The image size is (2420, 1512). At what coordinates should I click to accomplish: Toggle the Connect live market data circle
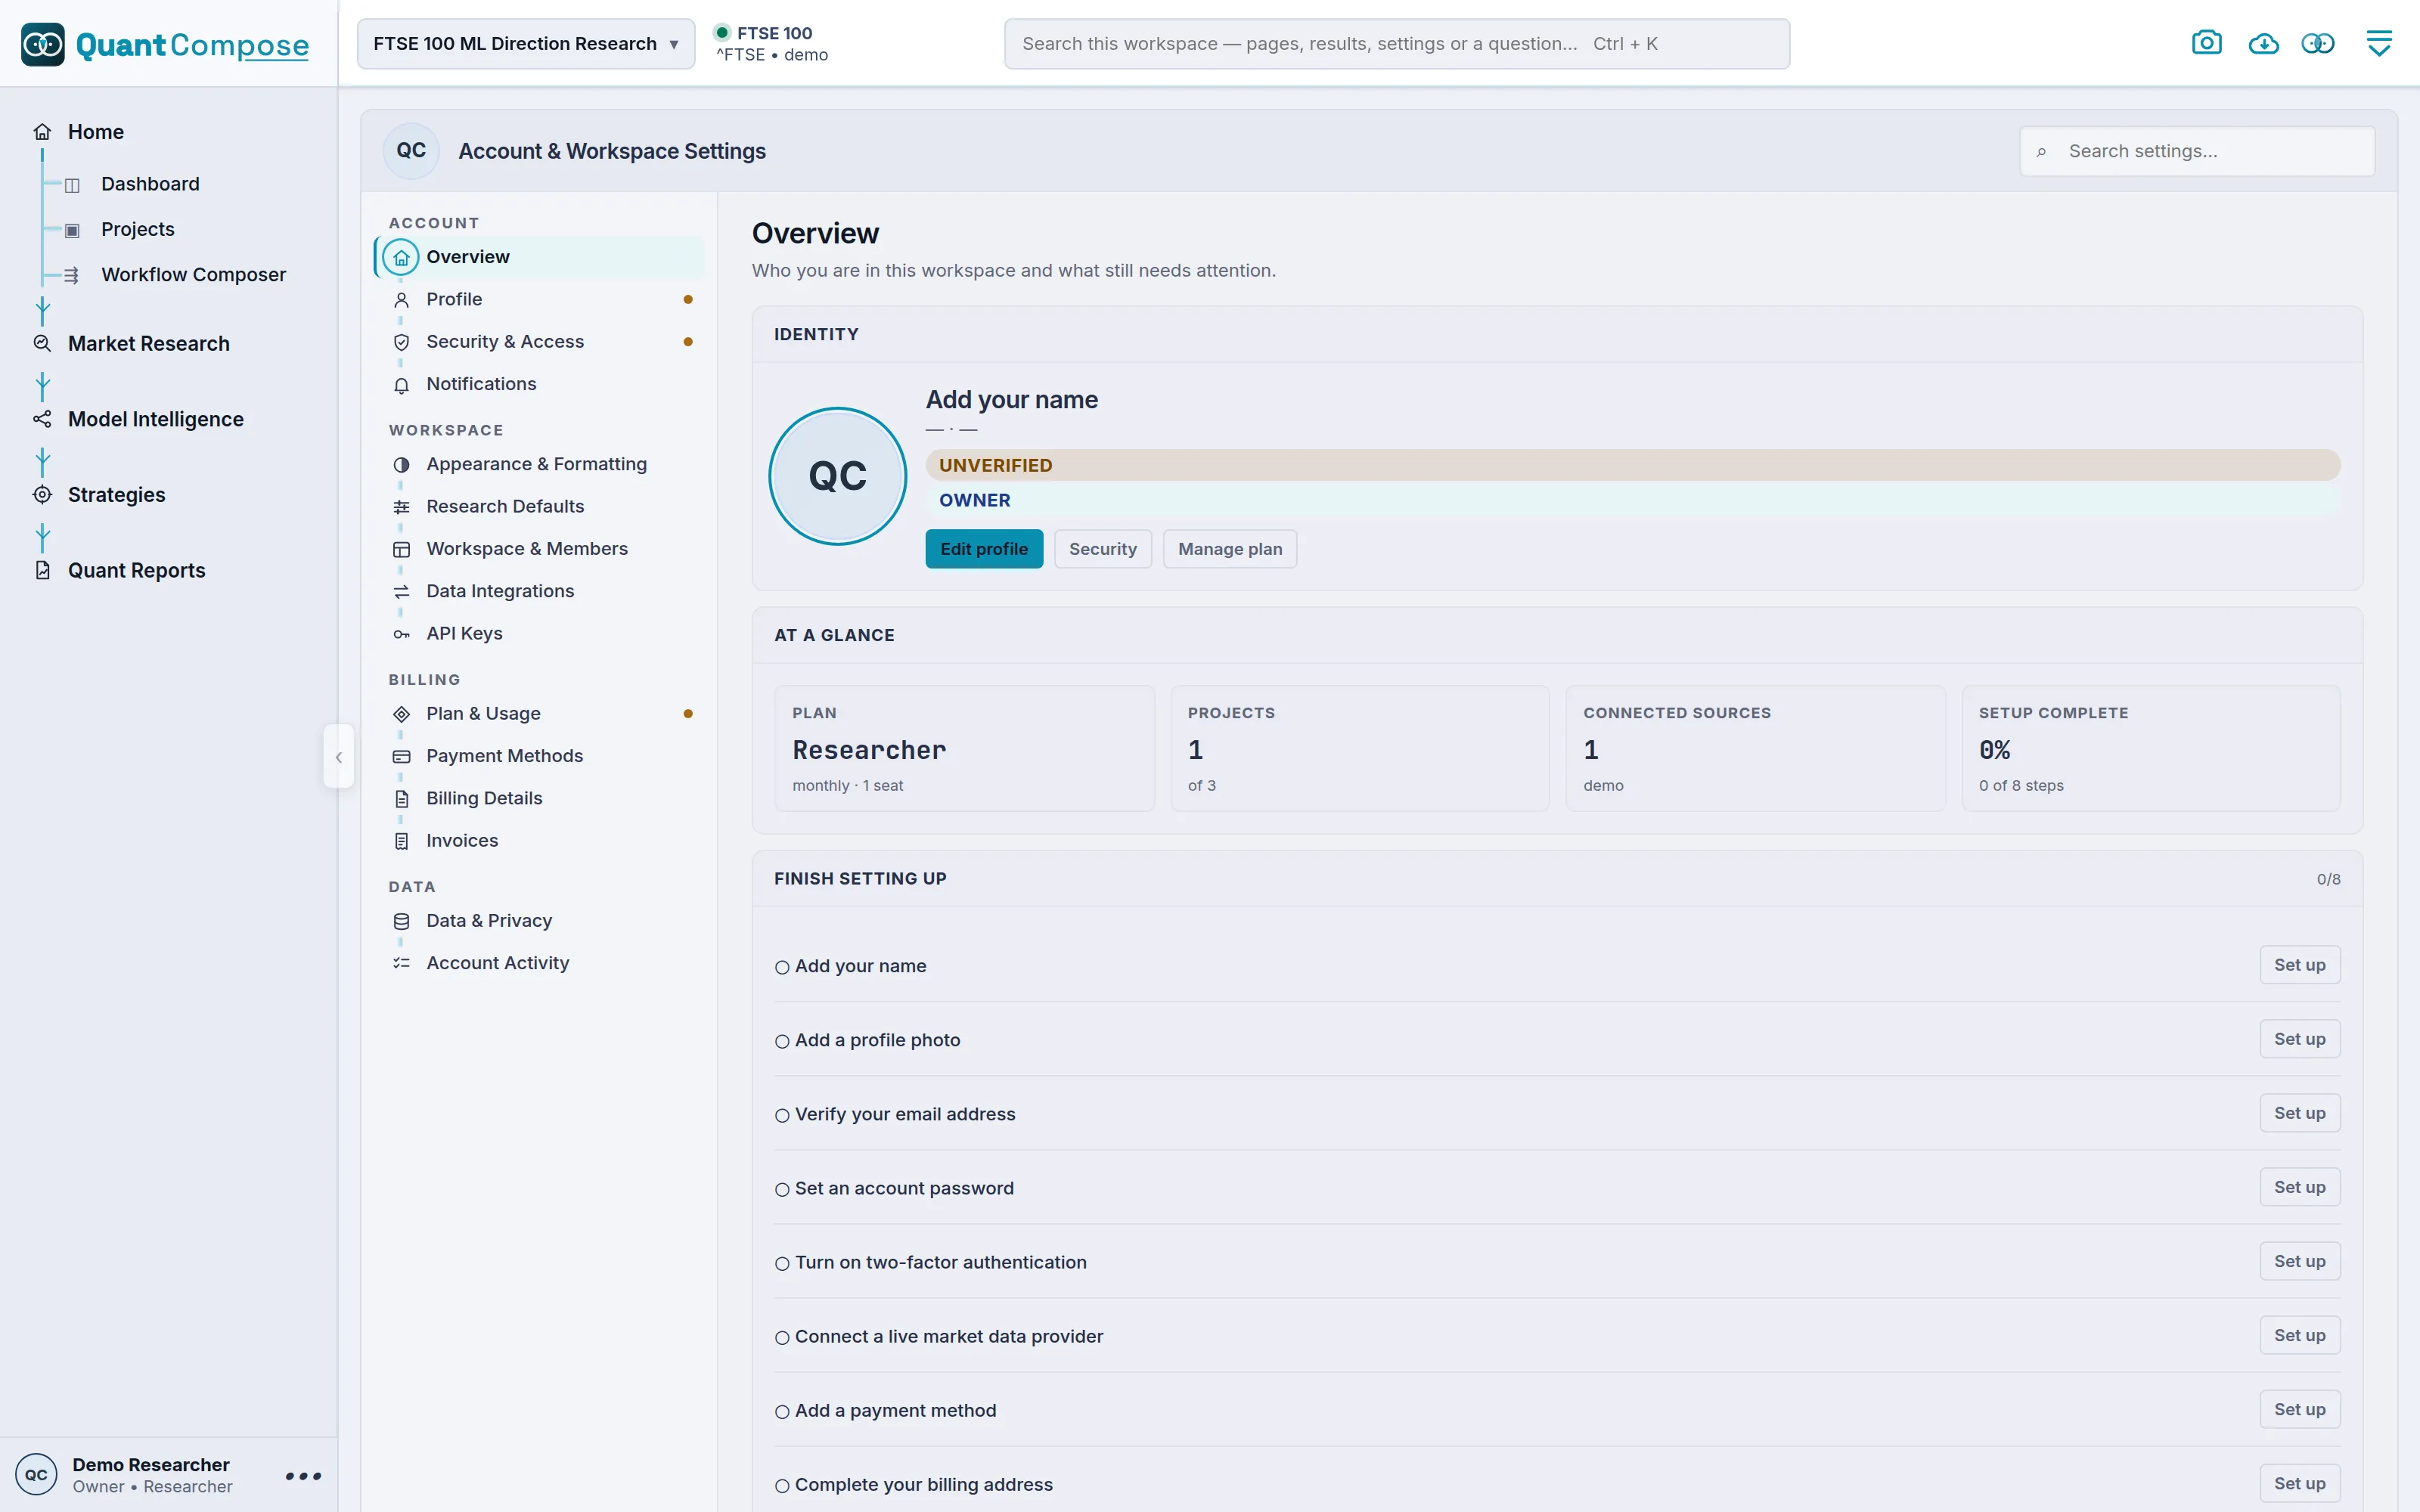click(782, 1337)
